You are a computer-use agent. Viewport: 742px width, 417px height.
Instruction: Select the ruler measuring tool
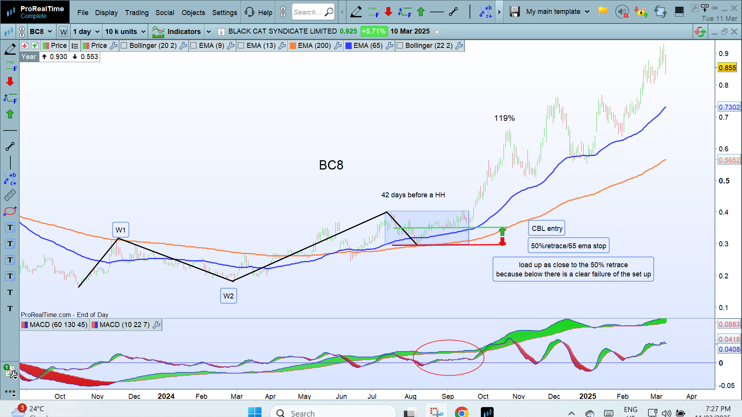[x=10, y=195]
